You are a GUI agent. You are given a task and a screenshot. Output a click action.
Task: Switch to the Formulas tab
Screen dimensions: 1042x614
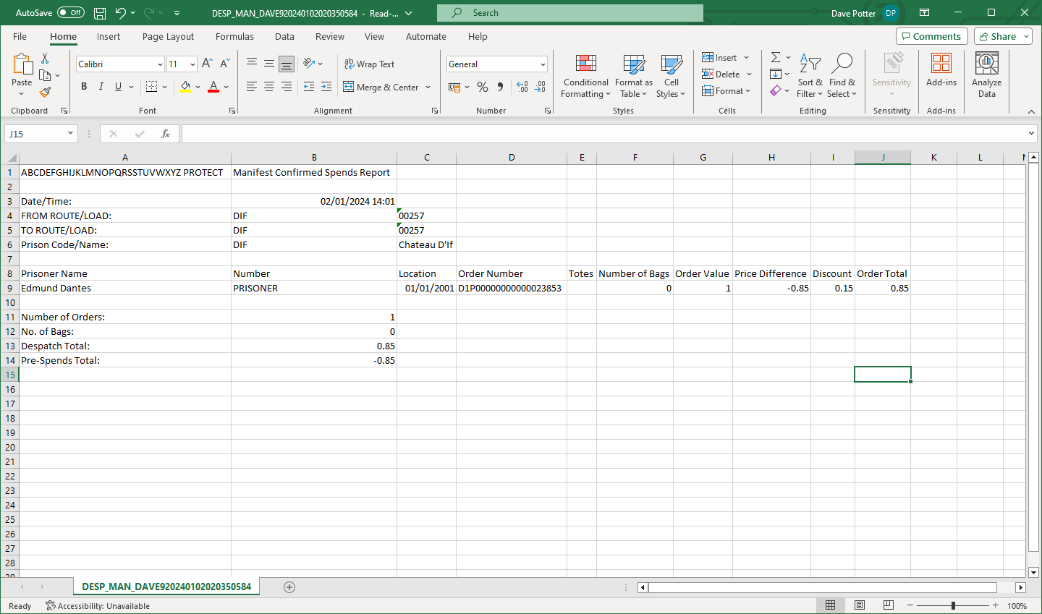coord(234,36)
